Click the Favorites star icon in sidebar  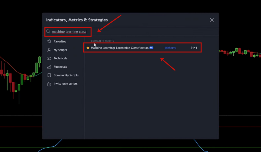(49, 41)
